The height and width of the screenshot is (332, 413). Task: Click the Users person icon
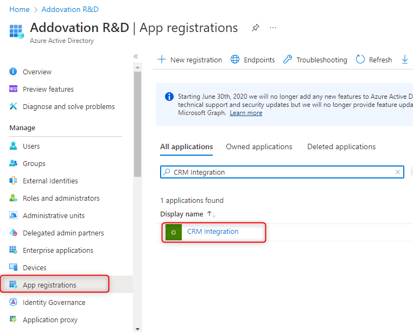13,146
